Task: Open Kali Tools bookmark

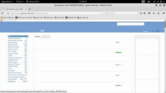Action: coord(59,18)
